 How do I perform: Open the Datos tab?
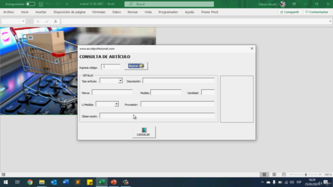click(117, 12)
